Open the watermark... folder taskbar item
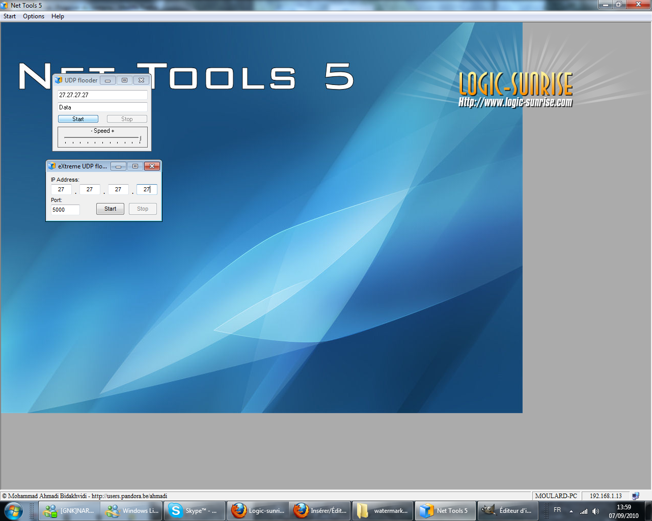Viewport: 652px width, 521px height. pos(383,511)
